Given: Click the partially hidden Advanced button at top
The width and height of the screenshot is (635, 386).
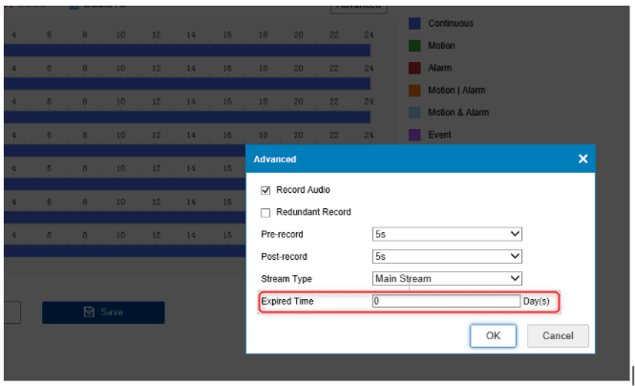Looking at the screenshot, I should click(359, 6).
